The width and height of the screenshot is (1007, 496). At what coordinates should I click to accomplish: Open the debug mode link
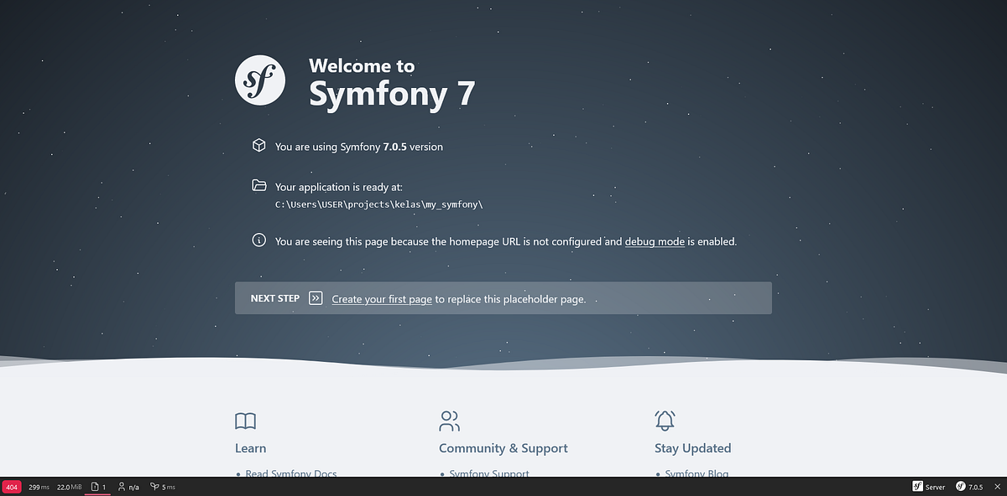[655, 241]
